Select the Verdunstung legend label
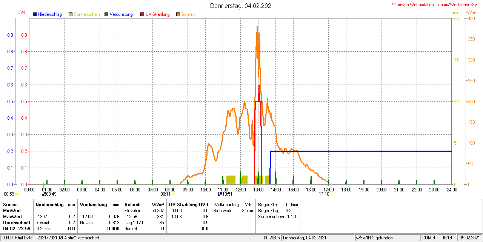This screenshot has height=242, width=483. click(x=121, y=14)
